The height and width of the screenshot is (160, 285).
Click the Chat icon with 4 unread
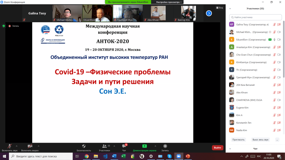pyautogui.click(x=124, y=146)
